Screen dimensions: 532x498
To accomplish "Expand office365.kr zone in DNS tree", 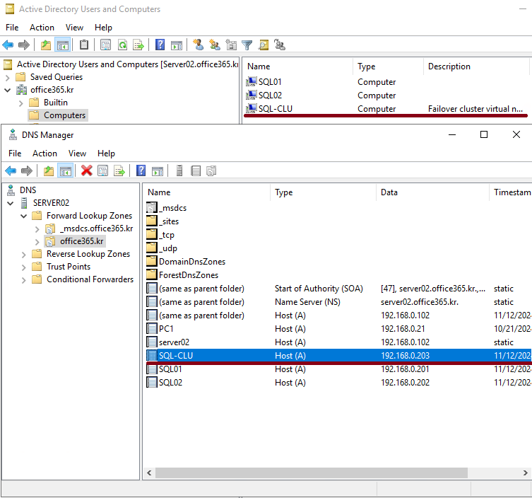I will click(x=37, y=241).
